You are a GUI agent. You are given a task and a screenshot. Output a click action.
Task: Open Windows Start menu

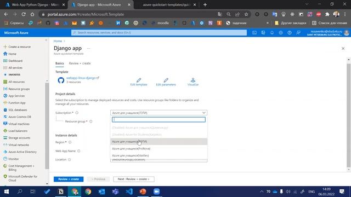pos(6,192)
